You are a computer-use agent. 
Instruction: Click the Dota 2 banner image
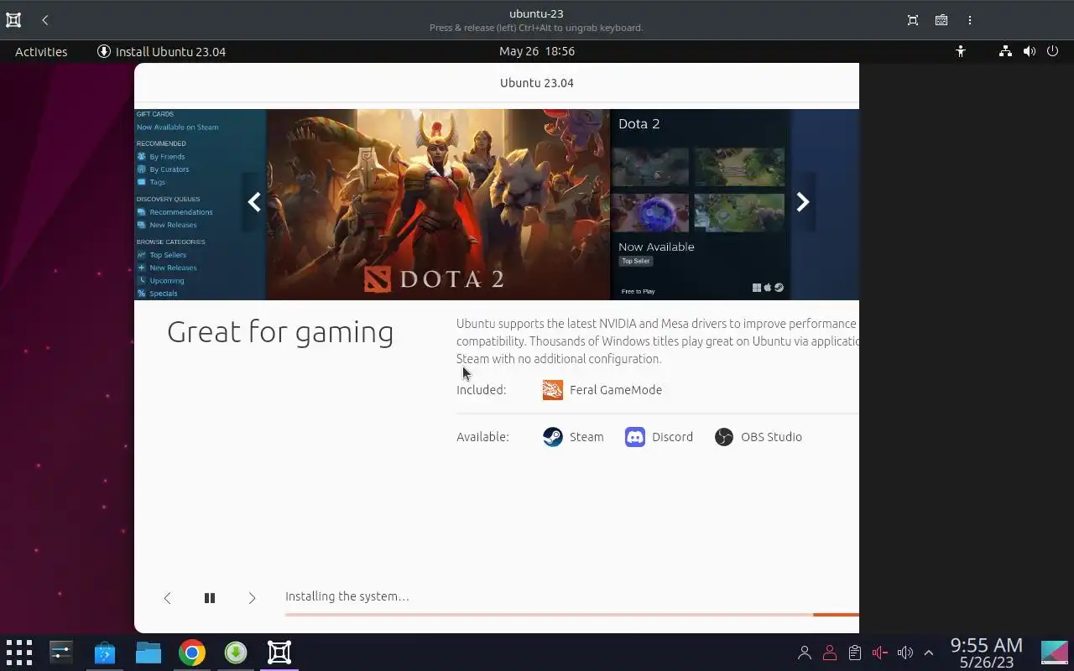tap(438, 204)
